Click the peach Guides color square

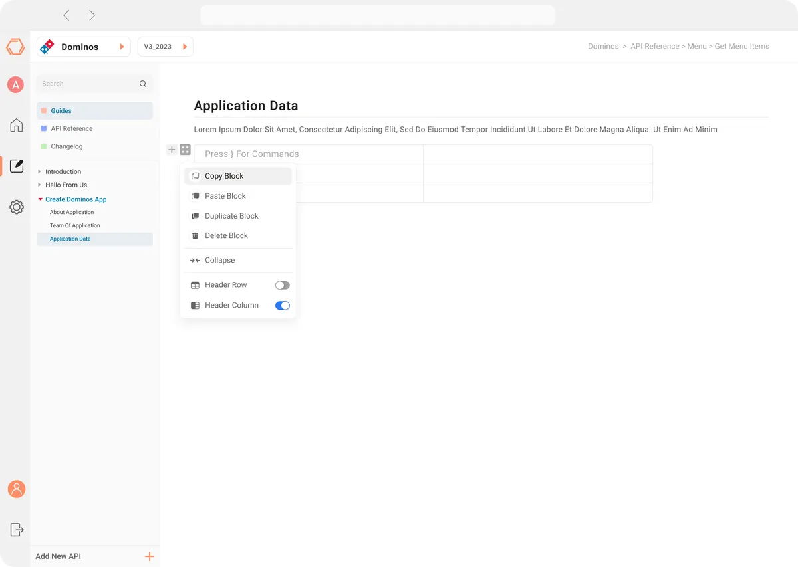click(x=44, y=111)
